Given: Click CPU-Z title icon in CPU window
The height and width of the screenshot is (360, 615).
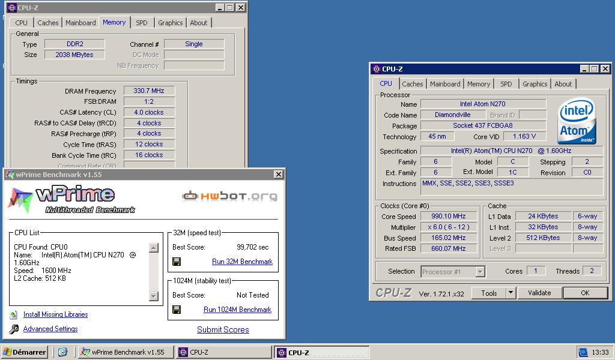Looking at the screenshot, I should pyautogui.click(x=377, y=69).
